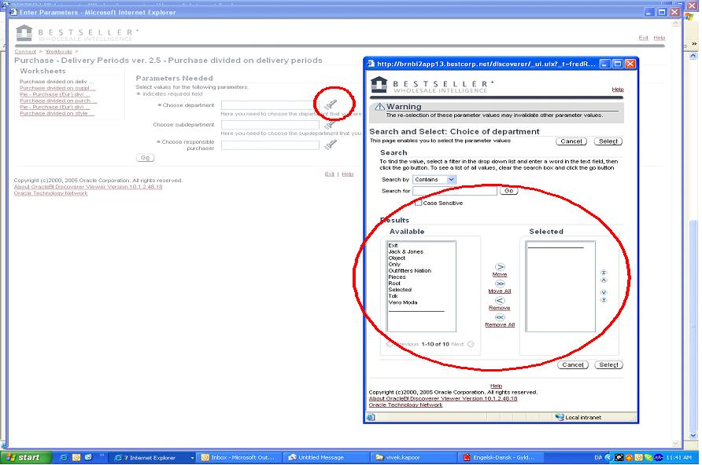Select Jack & Jones in Available list
This screenshot has height=465, width=702.
(x=406, y=251)
